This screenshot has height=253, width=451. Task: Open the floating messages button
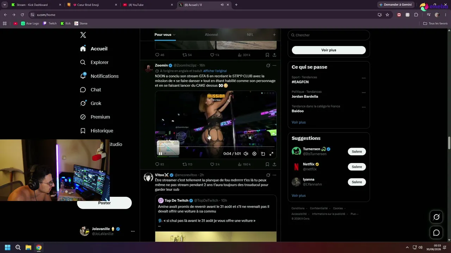pos(436,233)
